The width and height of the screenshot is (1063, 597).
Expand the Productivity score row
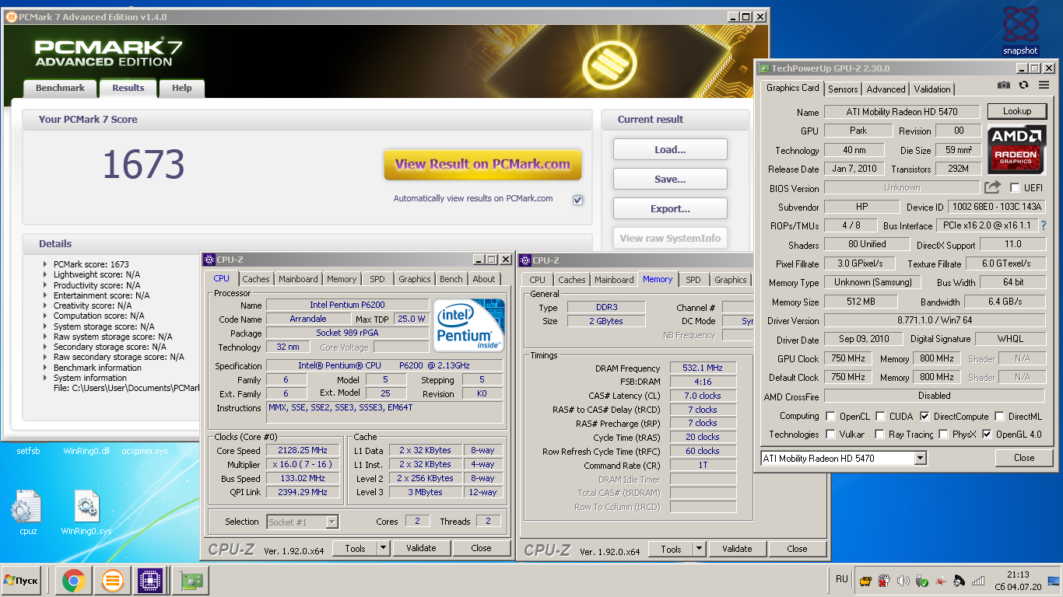(x=45, y=285)
